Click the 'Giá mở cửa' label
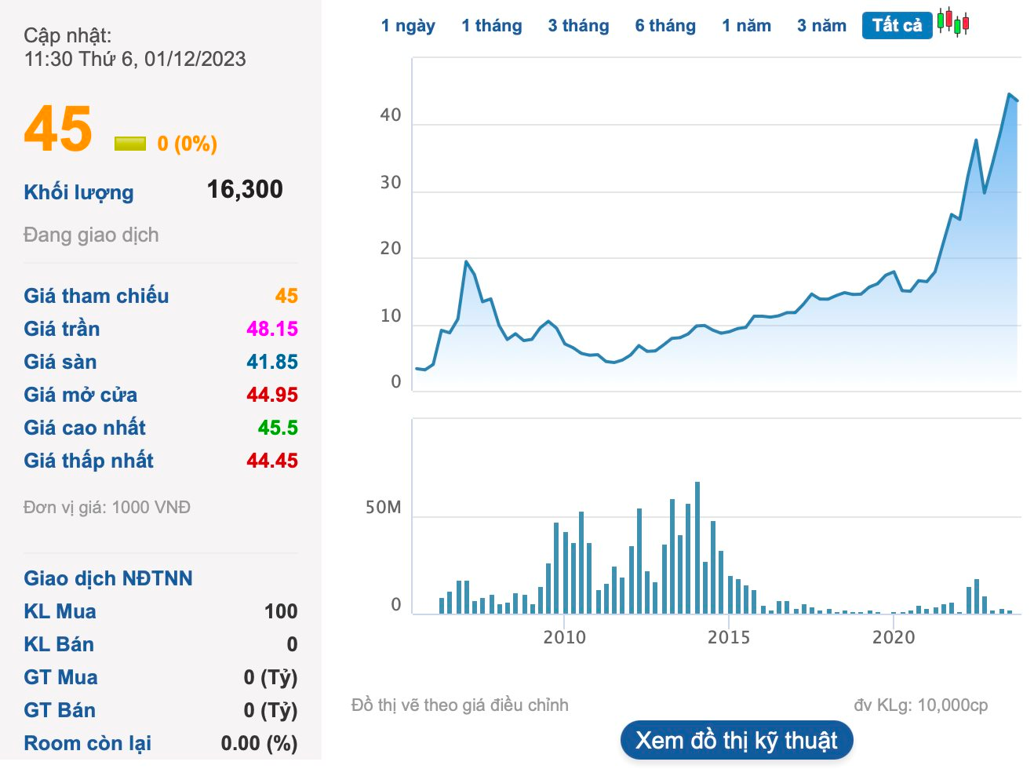This screenshot has width=1034, height=769. click(80, 395)
